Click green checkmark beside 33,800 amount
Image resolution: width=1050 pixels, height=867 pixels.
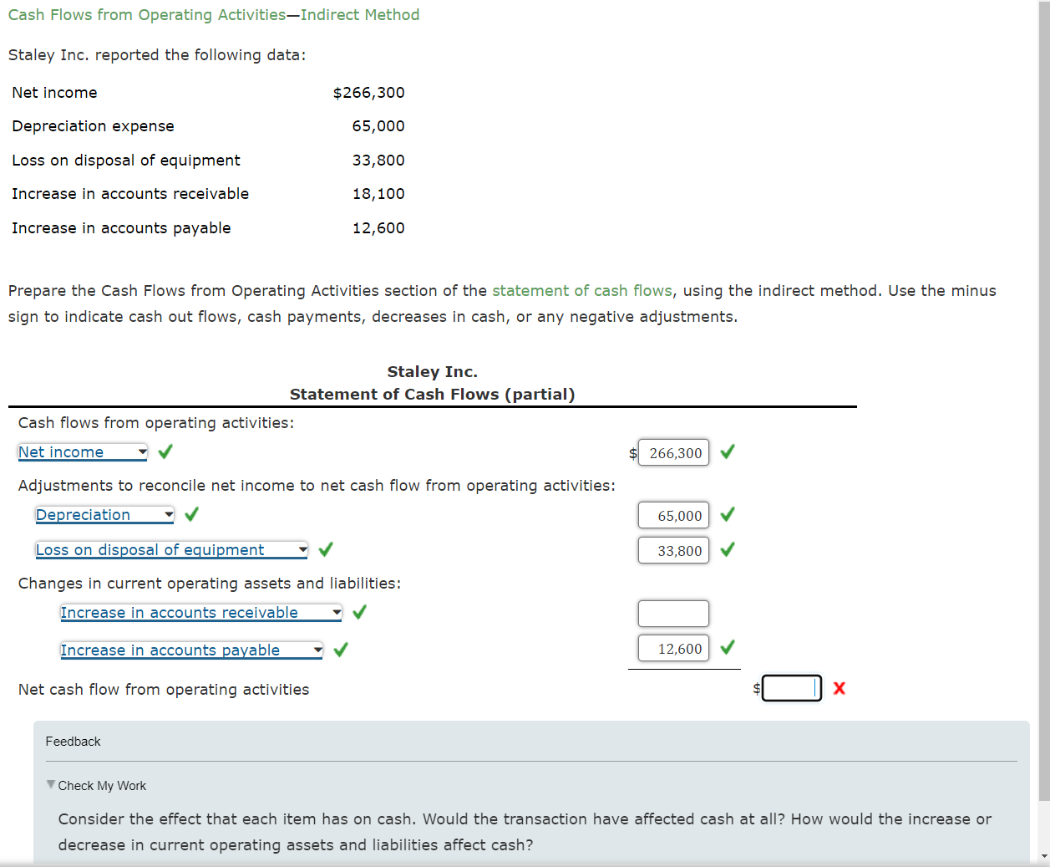point(728,549)
